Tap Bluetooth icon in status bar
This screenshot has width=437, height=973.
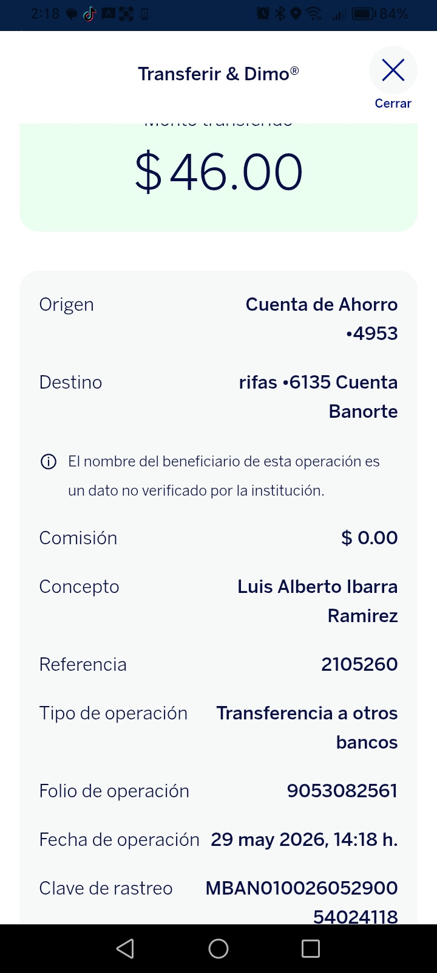point(280,13)
